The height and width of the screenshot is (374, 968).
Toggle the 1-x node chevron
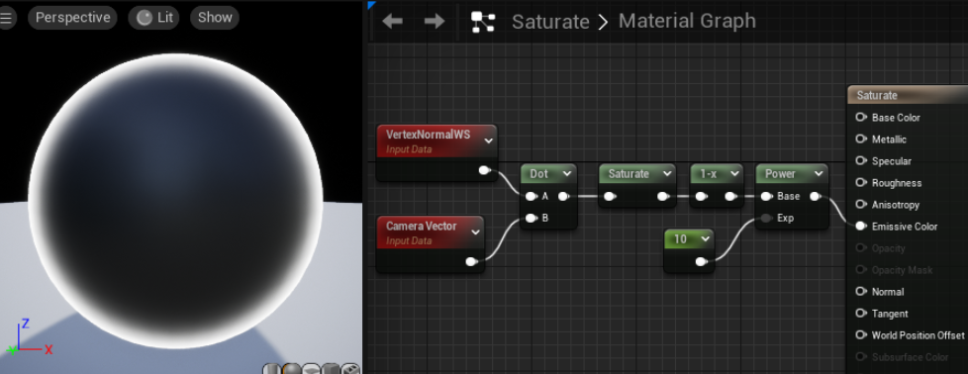pos(734,175)
